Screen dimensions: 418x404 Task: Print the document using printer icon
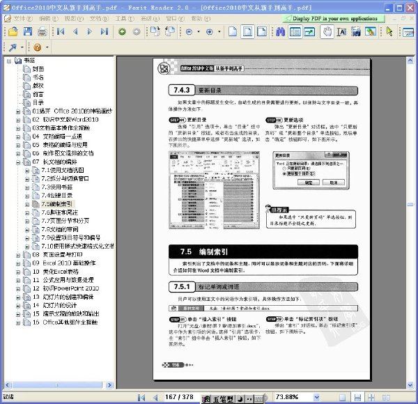(x=42, y=32)
